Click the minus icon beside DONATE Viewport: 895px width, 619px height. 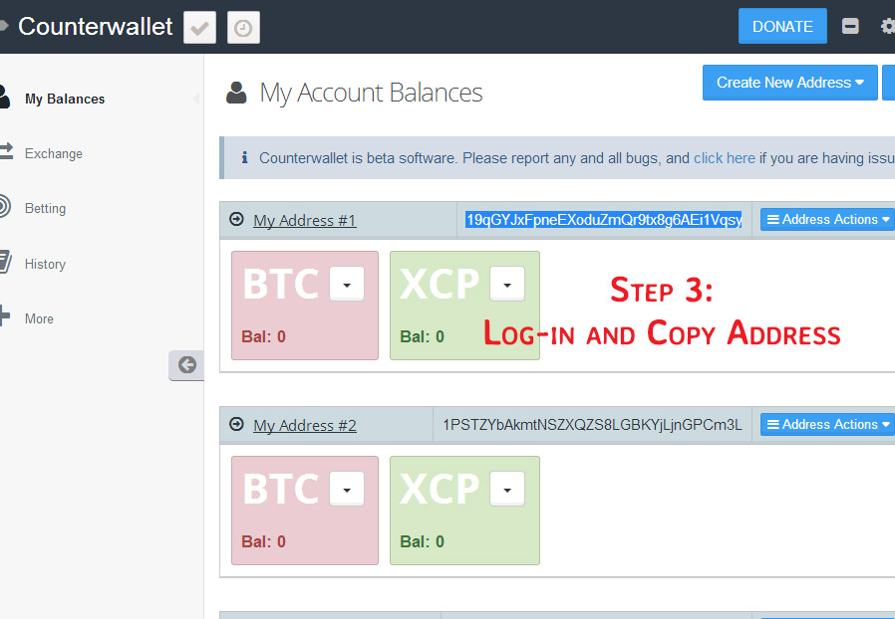click(x=850, y=26)
